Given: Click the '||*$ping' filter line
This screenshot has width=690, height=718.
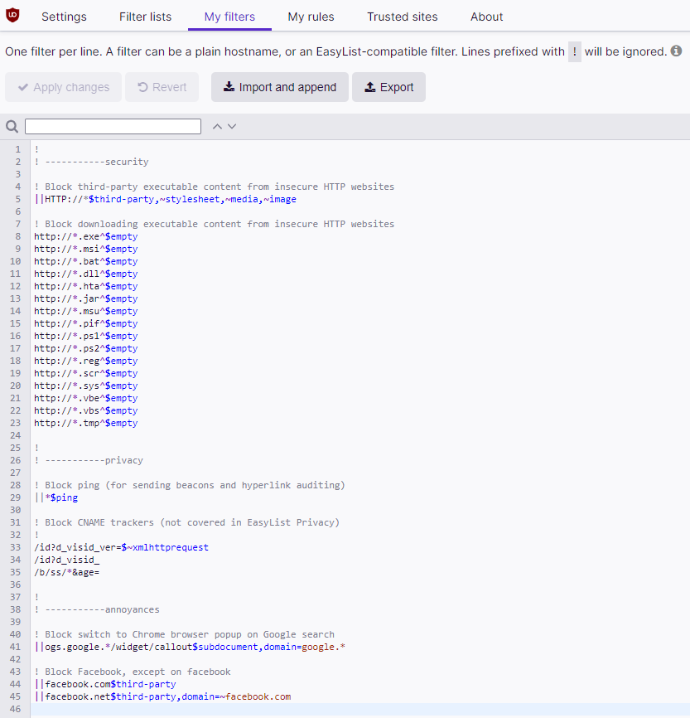Looking at the screenshot, I should click(56, 497).
